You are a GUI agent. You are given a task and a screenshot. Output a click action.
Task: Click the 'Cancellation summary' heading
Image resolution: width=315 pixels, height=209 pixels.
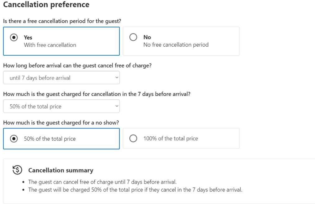click(61, 170)
